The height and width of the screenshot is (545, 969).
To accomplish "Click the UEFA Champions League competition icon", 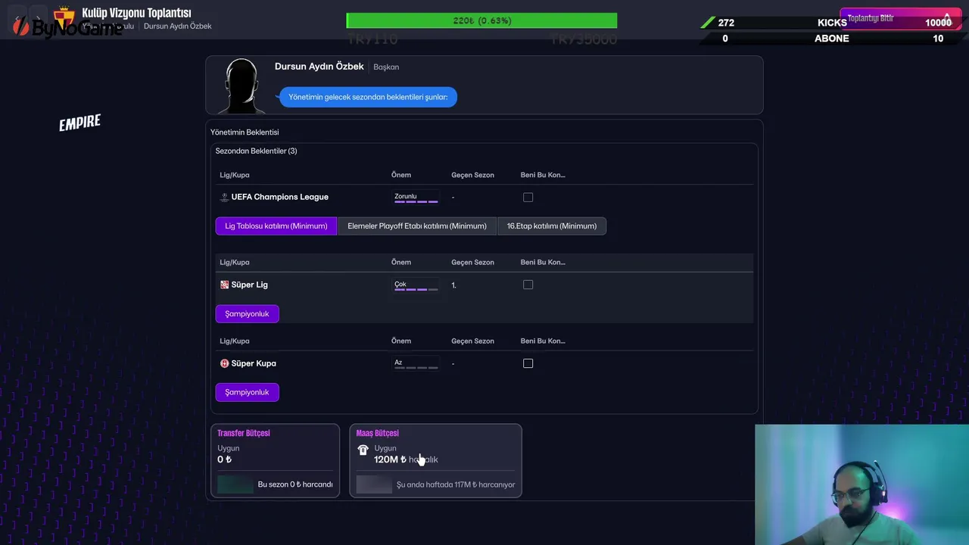I will [x=224, y=197].
